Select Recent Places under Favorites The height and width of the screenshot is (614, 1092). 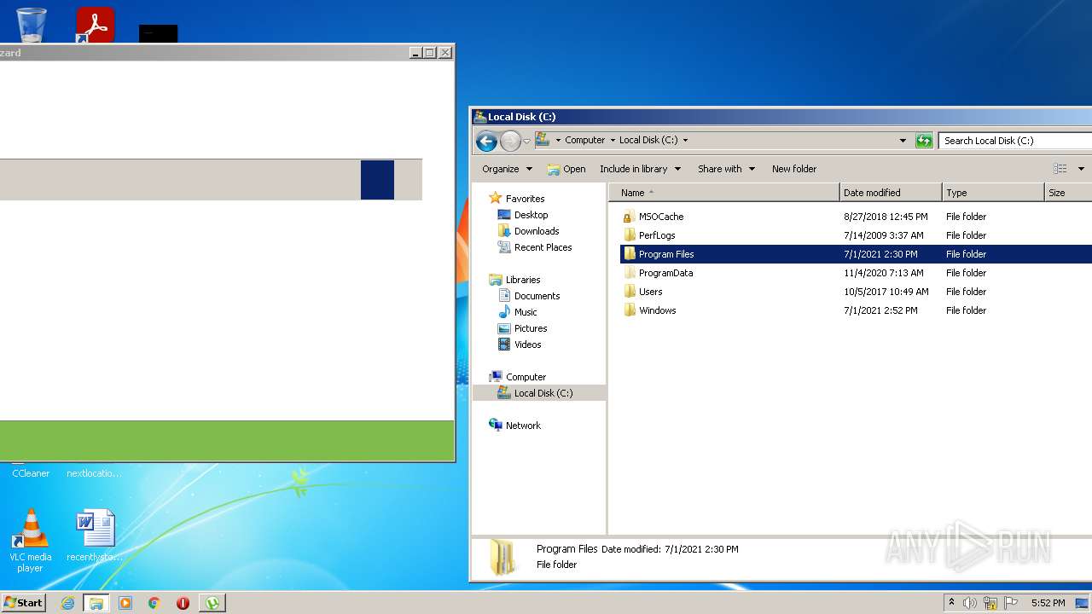click(543, 247)
